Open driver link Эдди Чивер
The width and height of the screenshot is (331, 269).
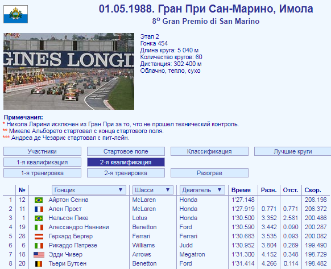65,254
